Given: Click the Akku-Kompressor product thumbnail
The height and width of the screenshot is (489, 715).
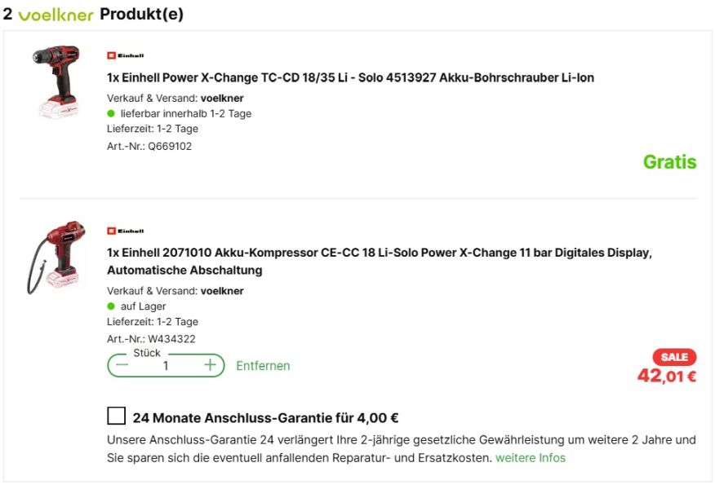Looking at the screenshot, I should click(x=56, y=257).
